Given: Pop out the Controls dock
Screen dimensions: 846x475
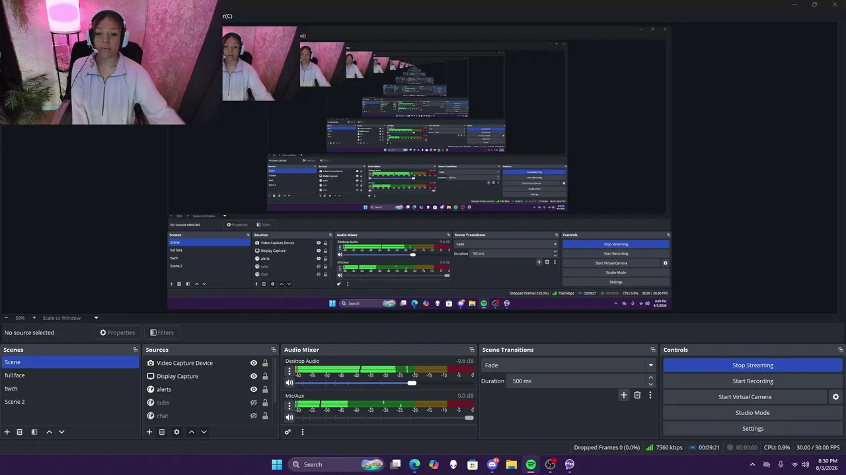Looking at the screenshot, I should point(841,350).
